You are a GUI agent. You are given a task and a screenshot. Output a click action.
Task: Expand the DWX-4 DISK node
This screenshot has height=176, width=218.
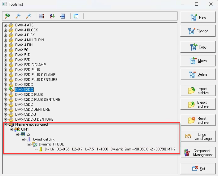(x=5, y=35)
